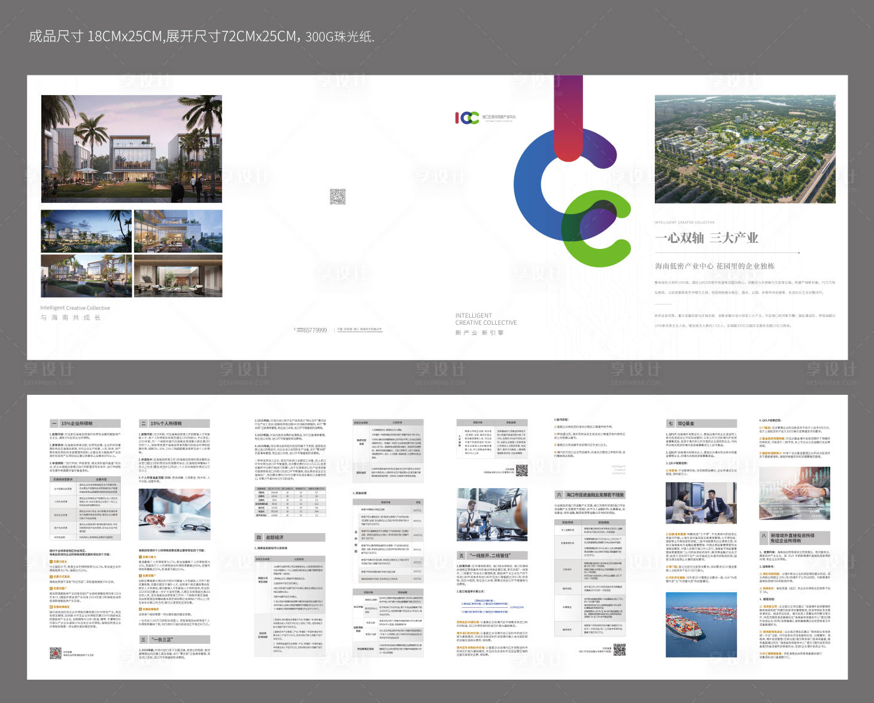
Task: Click the QR code in the center of the back cover panel
Action: (338, 197)
